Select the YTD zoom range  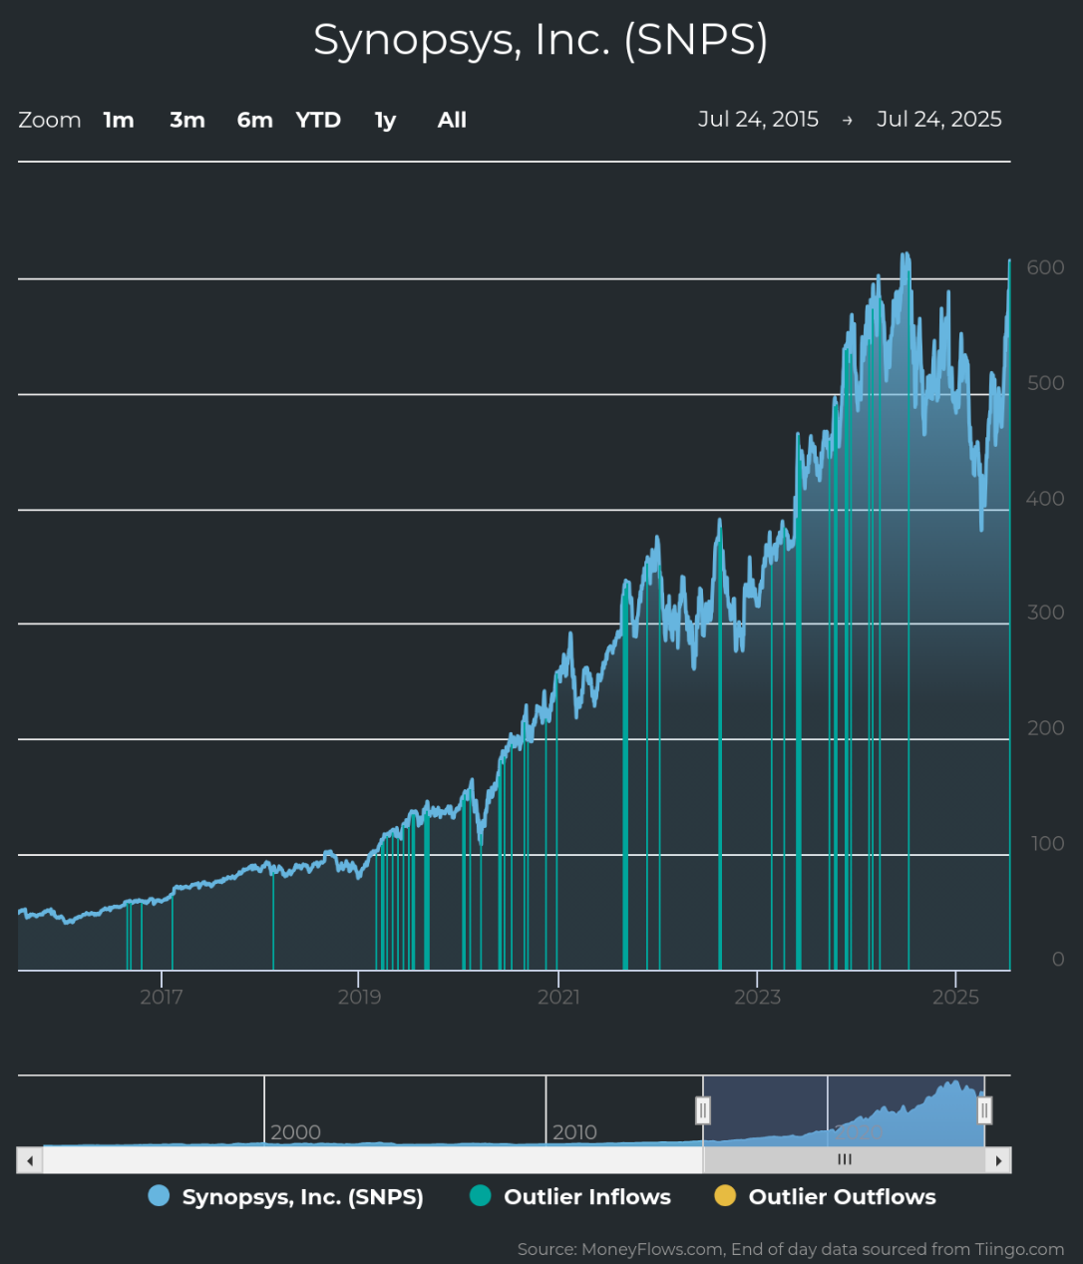click(318, 120)
